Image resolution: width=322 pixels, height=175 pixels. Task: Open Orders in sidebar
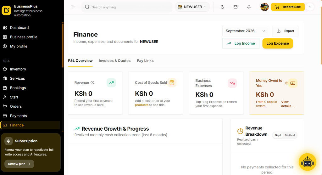point(31,106)
